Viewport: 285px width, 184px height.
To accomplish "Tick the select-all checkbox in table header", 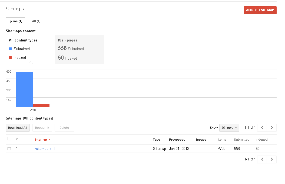I will (9, 139).
